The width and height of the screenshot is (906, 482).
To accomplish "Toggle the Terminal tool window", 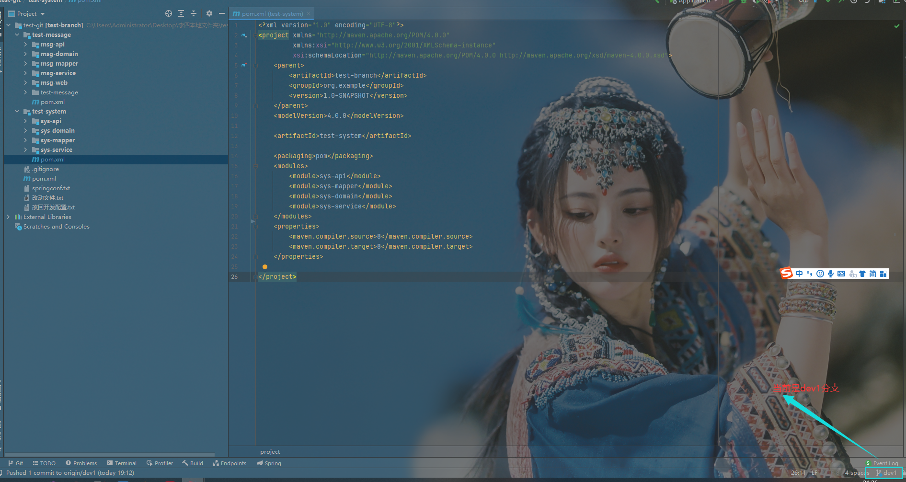I will [122, 463].
